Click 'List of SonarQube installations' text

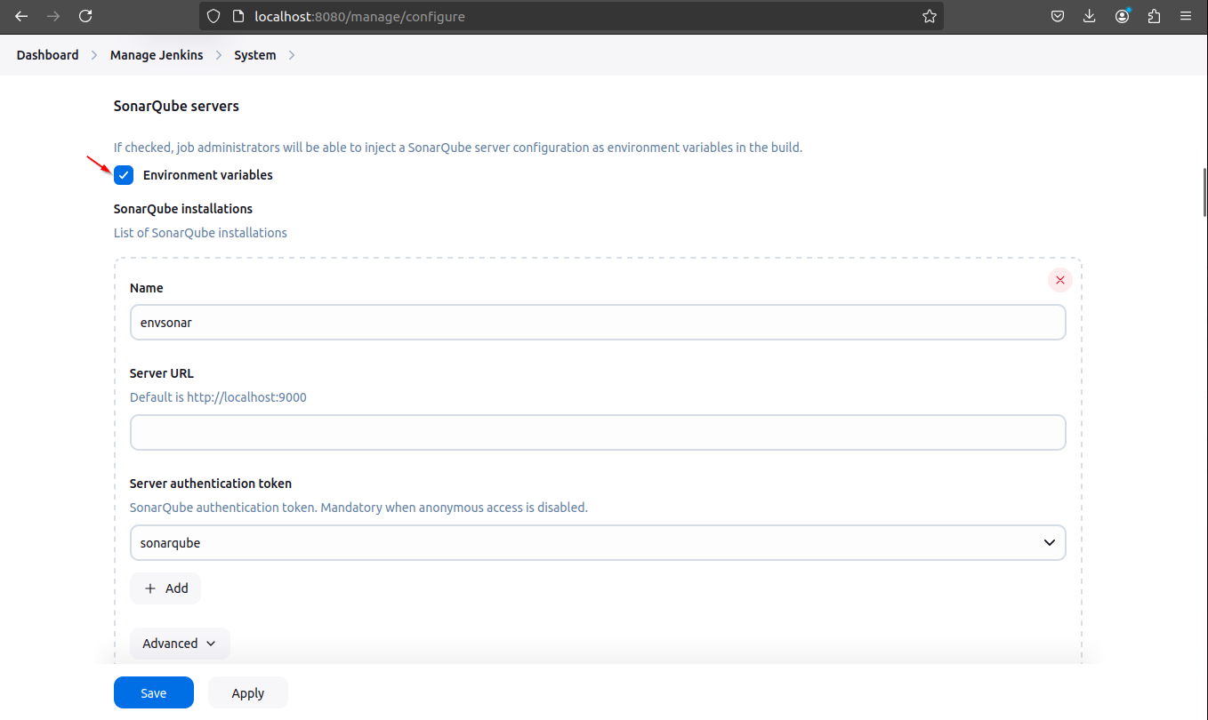pyautogui.click(x=200, y=233)
